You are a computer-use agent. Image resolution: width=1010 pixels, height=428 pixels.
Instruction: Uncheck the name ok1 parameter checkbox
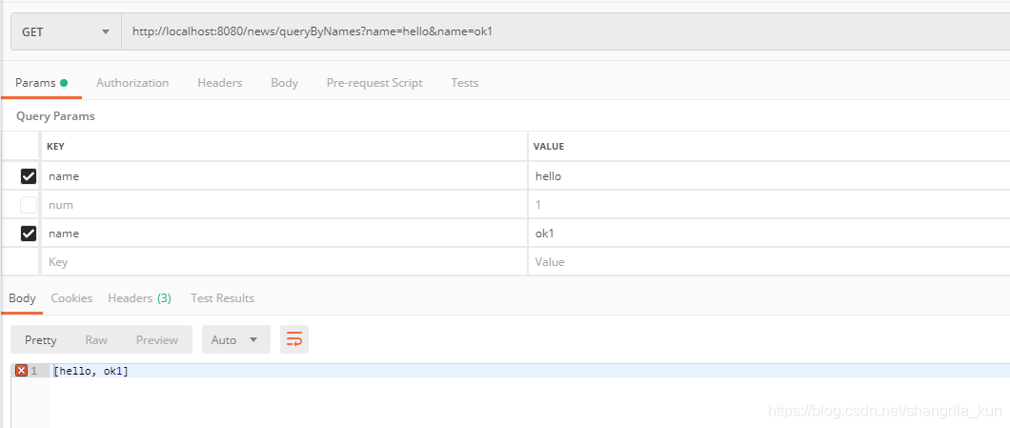29,234
